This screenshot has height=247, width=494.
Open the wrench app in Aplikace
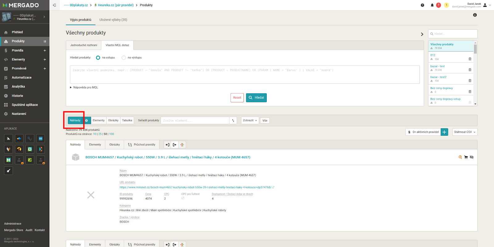pos(8,138)
